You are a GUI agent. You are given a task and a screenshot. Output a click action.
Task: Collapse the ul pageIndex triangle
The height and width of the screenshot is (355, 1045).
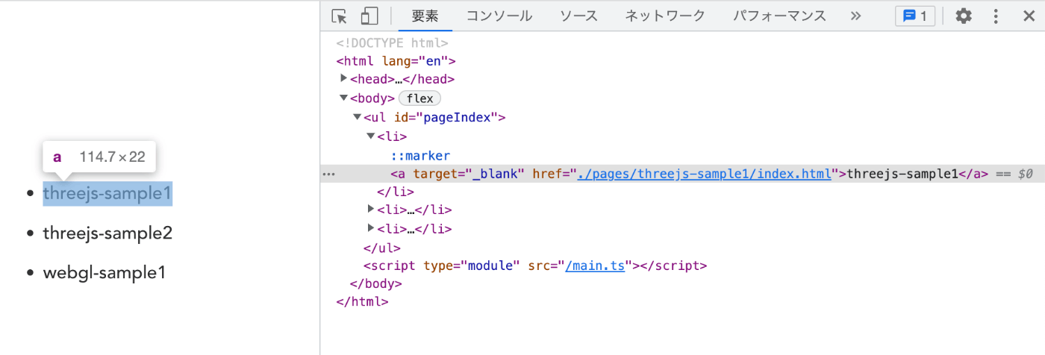pos(357,117)
